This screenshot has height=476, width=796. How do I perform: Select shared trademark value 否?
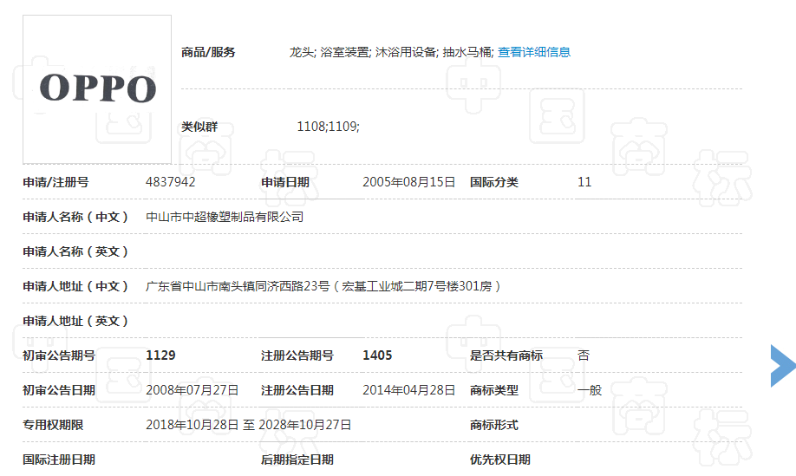point(584,355)
